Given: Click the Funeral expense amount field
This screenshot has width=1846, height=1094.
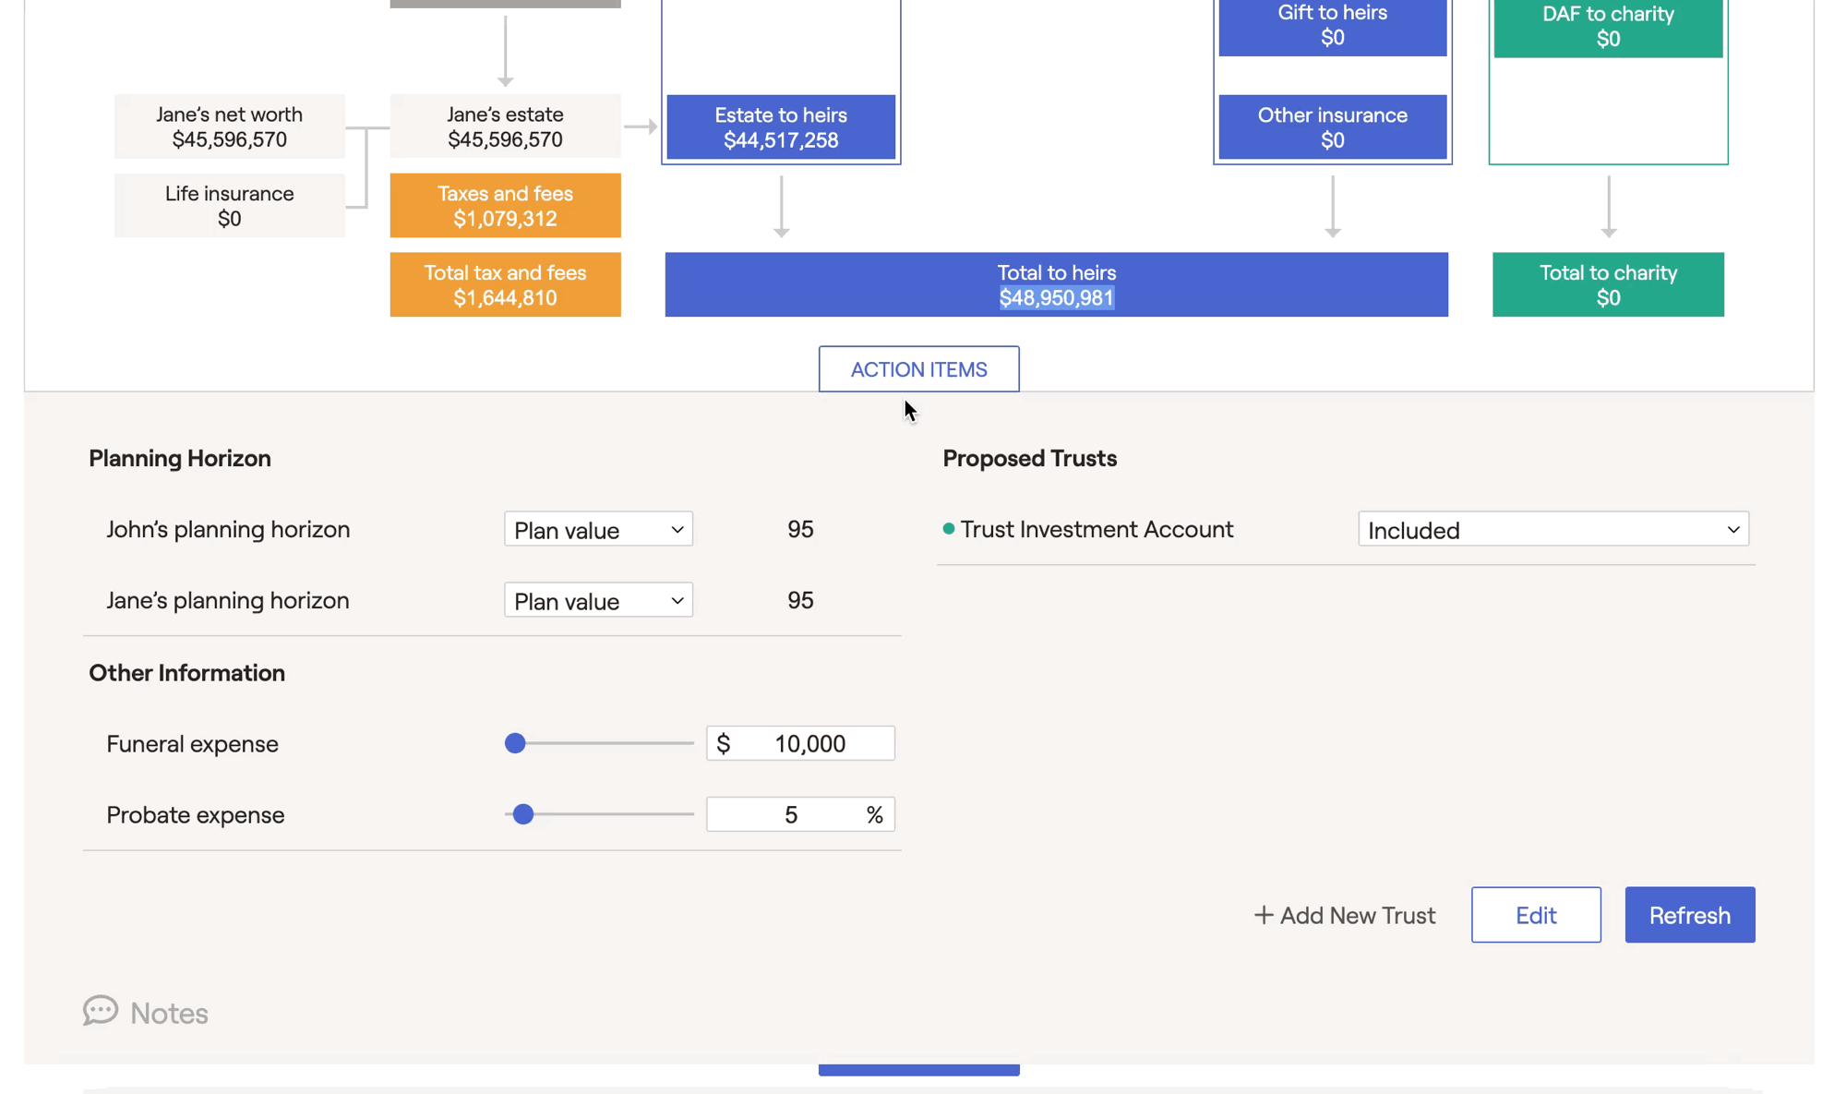Looking at the screenshot, I should pos(799,743).
